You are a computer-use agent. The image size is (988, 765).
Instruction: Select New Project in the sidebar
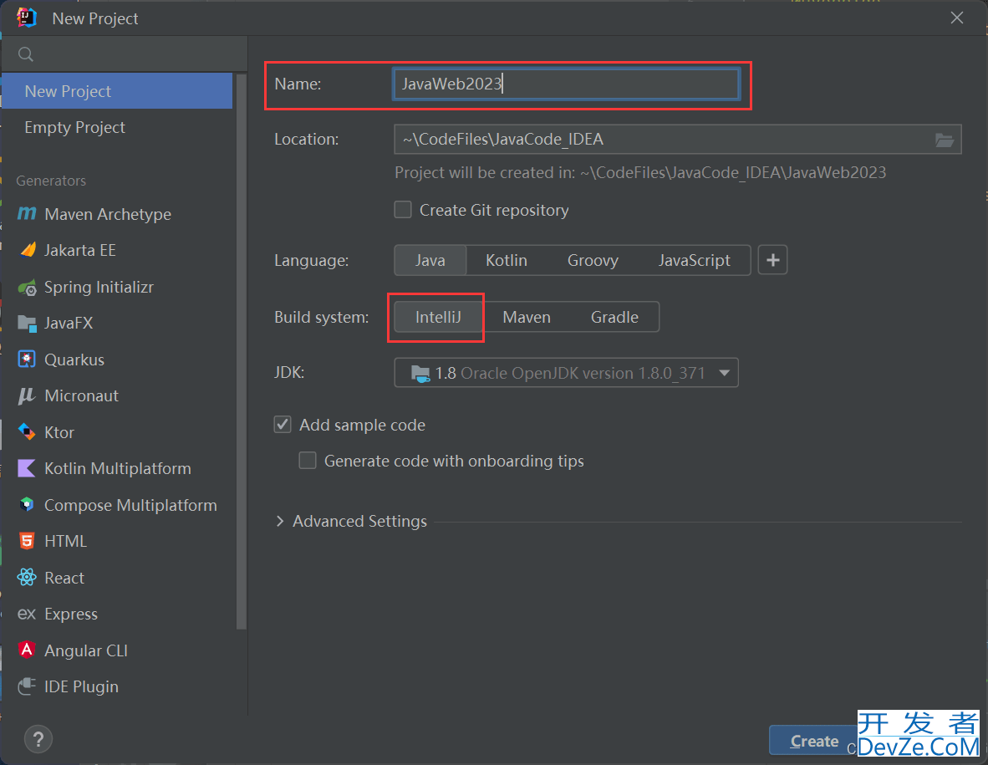[x=117, y=91]
